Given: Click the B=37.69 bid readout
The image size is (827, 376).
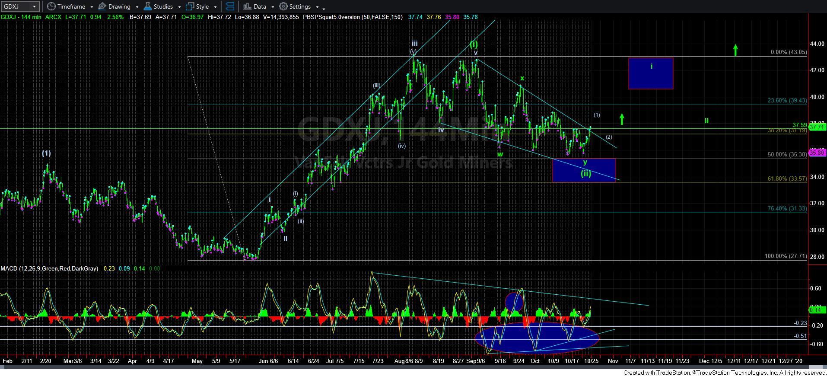Looking at the screenshot, I should (x=140, y=17).
